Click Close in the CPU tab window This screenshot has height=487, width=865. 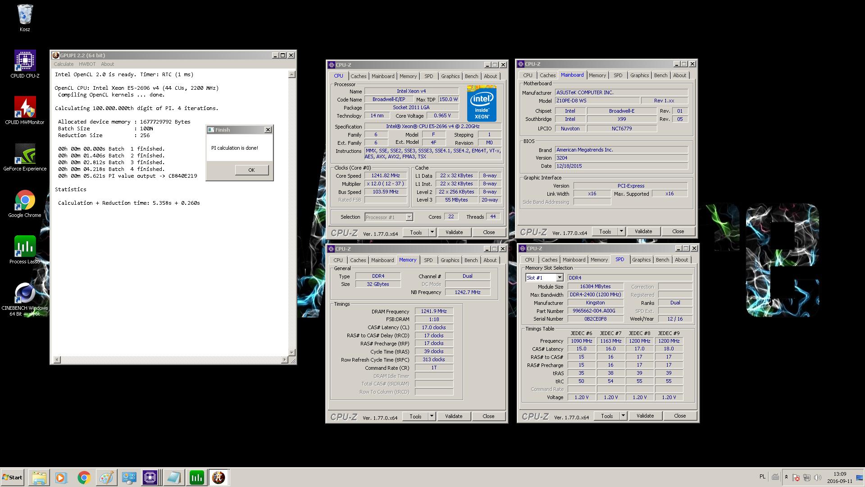[489, 232]
